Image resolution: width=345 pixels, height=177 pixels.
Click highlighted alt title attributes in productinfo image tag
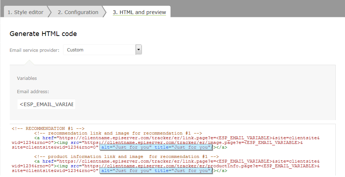[156, 171]
